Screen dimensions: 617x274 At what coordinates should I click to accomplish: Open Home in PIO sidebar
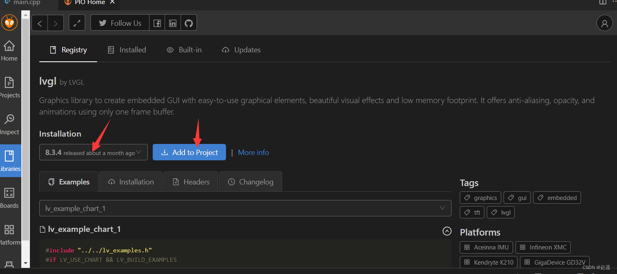9,51
